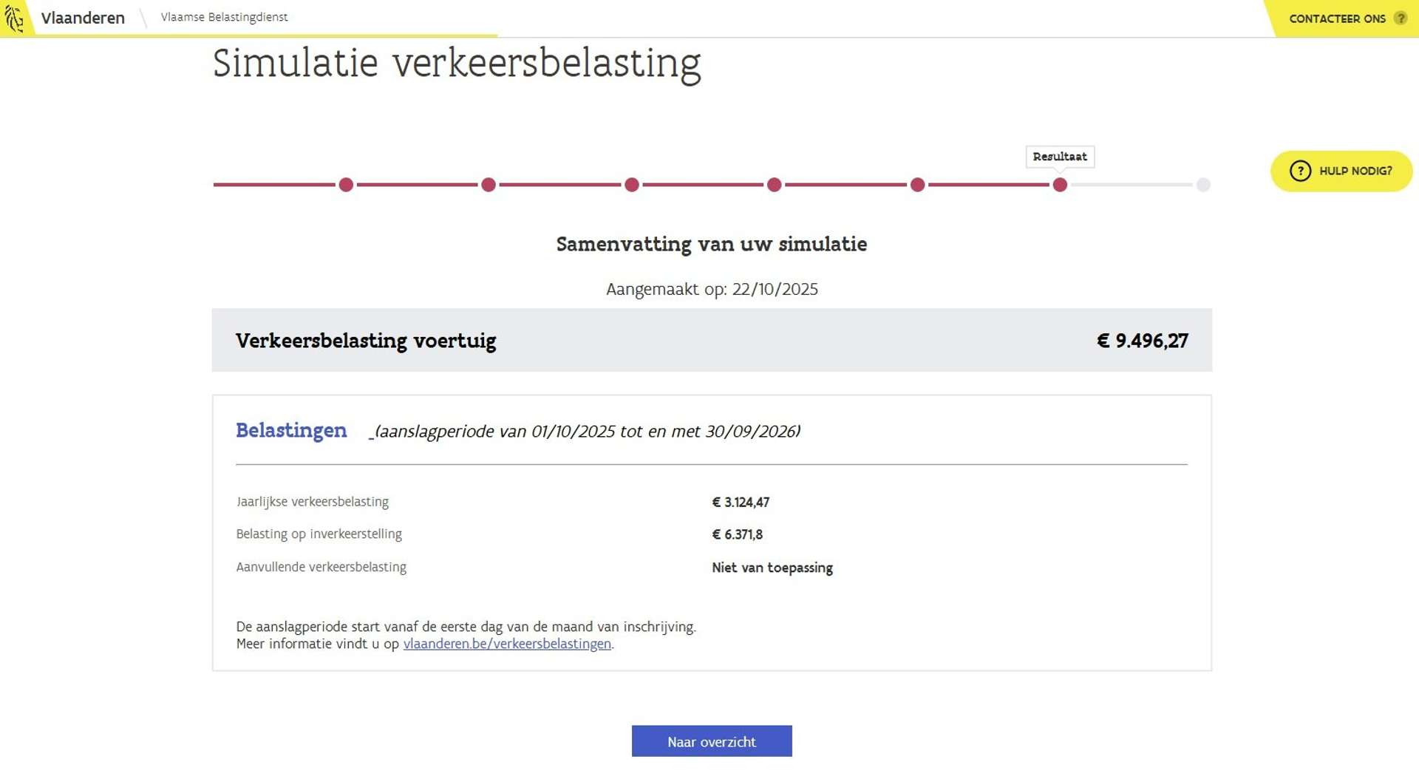Viewport: 1419px width, 776px height.
Task: Click the total amount € 9.496,27
Action: tap(1142, 341)
